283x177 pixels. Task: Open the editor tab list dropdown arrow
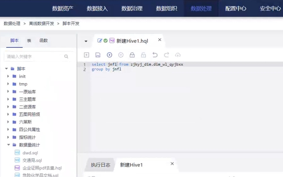coord(86,41)
